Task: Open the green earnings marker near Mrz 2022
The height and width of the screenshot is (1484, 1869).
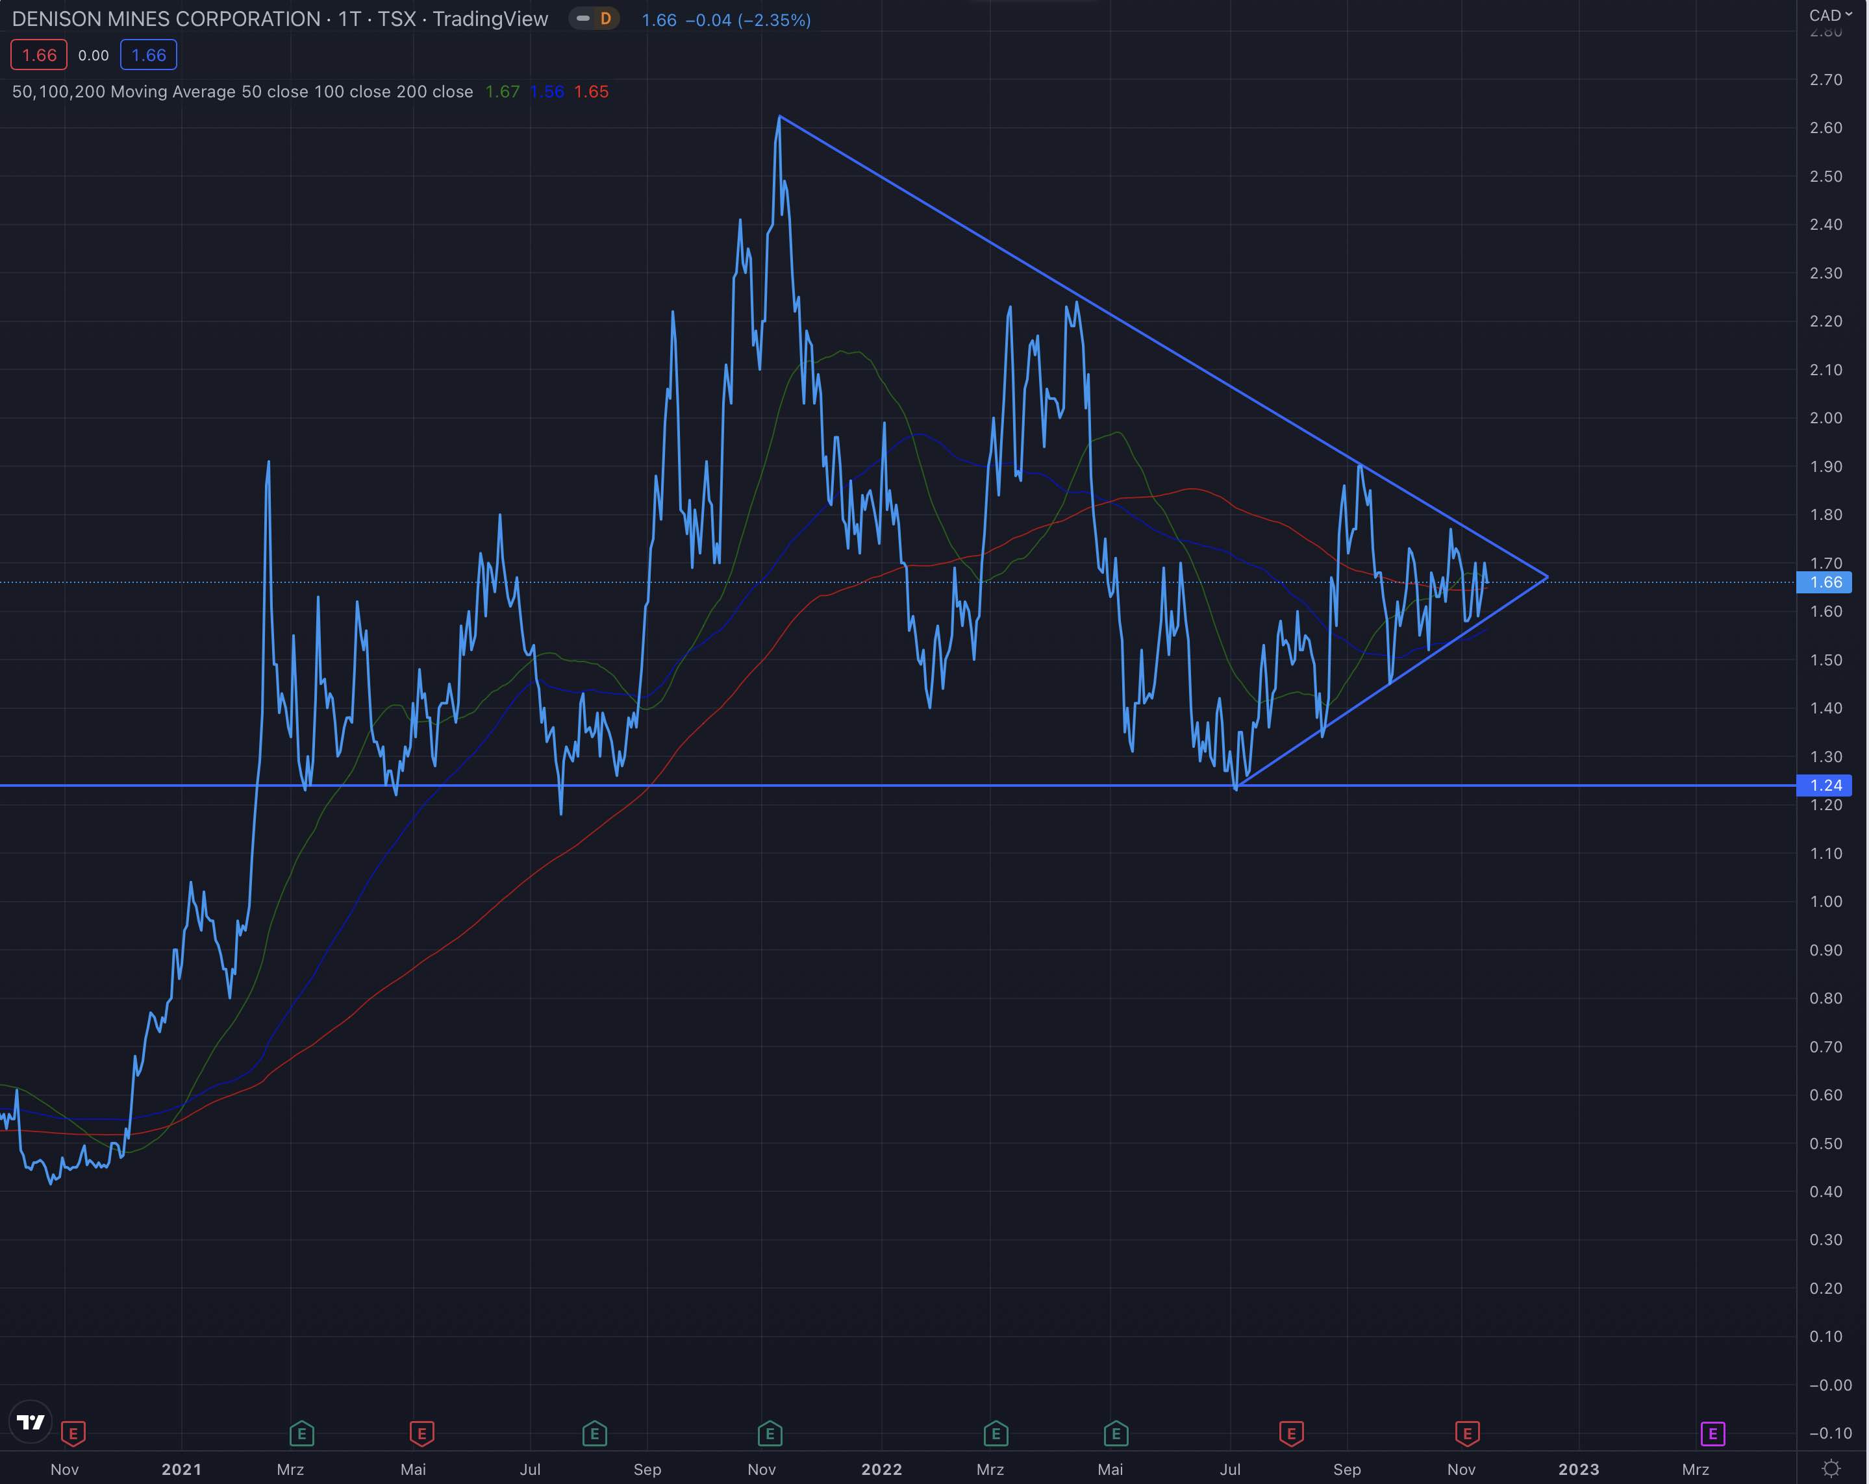Action: click(x=996, y=1434)
